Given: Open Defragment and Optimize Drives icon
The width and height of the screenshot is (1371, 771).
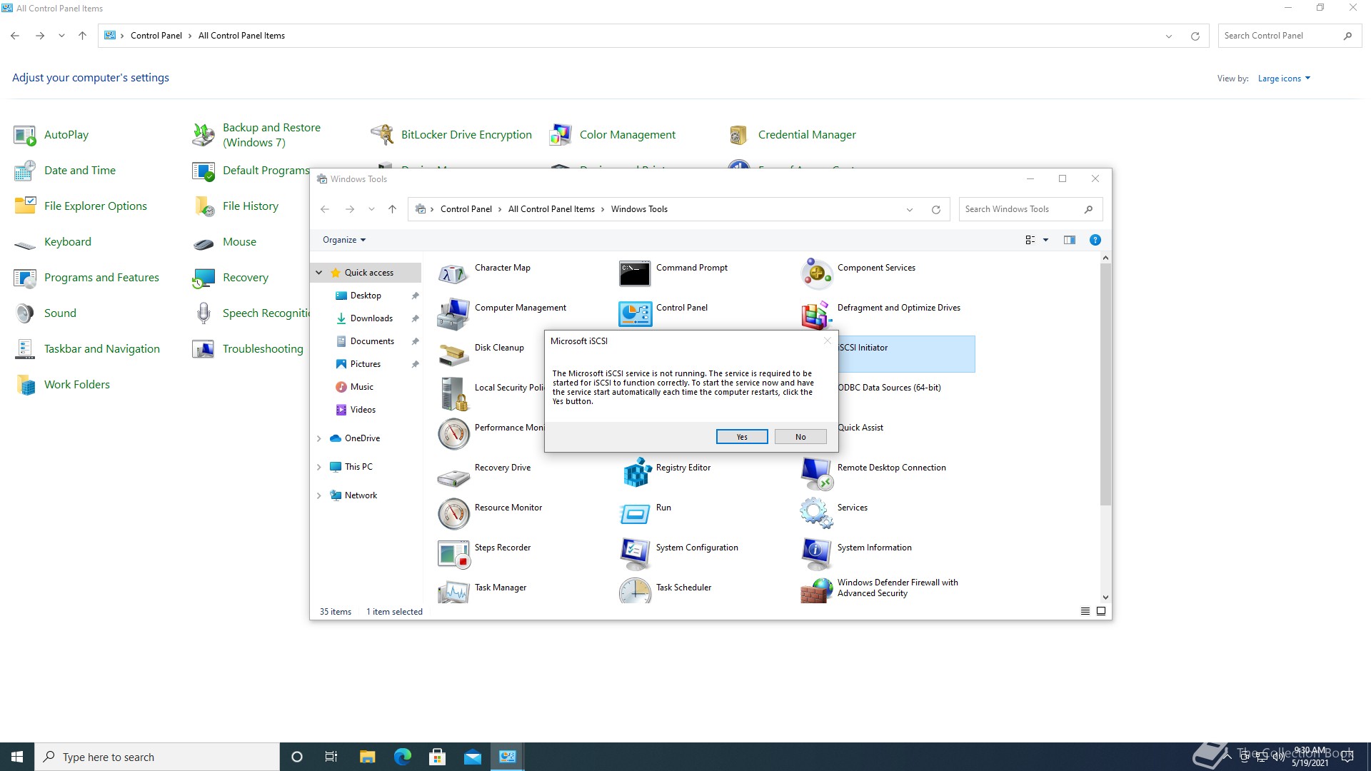Looking at the screenshot, I should (816, 315).
